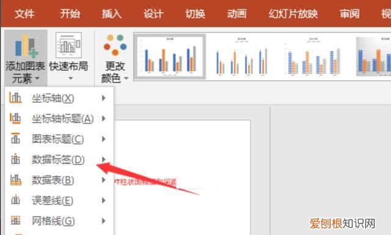Expand the 坐标轴标题(A) submenu arrow
Image resolution: width=391 pixels, height=235 pixels.
(104, 118)
